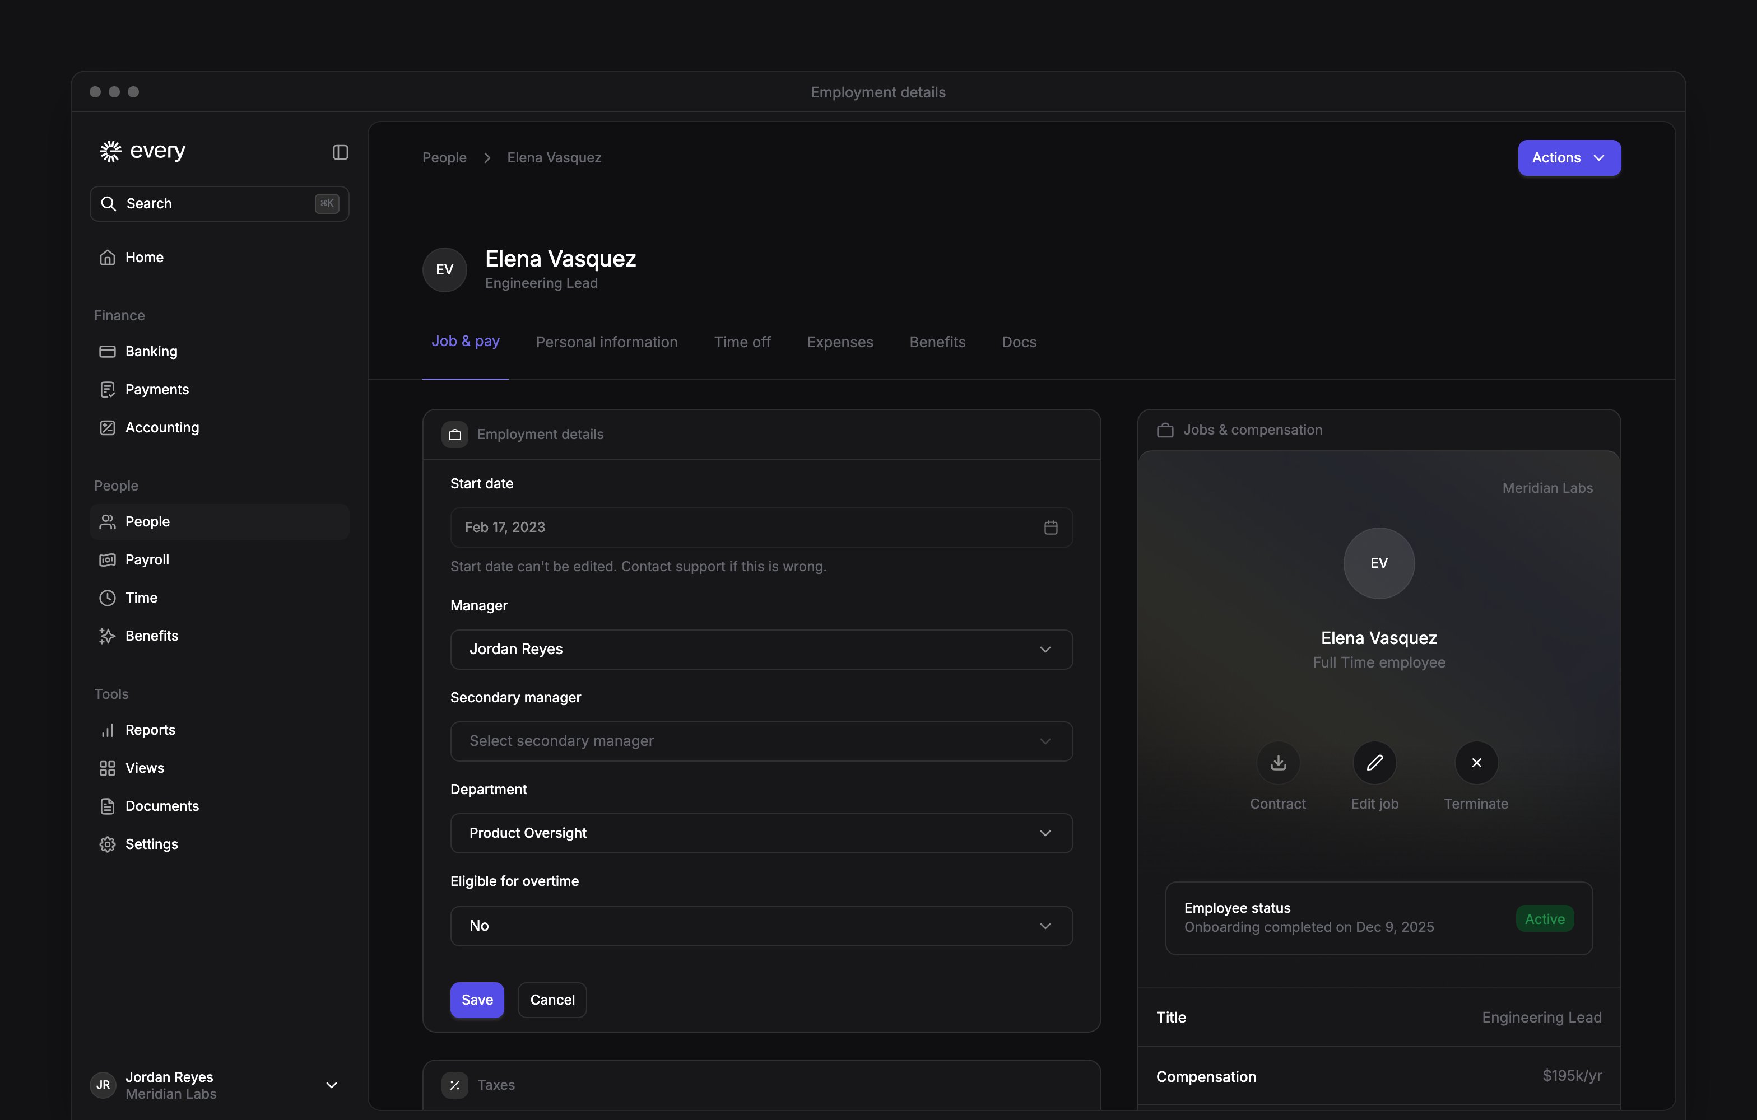Click the Employment details briefcase icon
The width and height of the screenshot is (1757, 1120).
point(454,435)
